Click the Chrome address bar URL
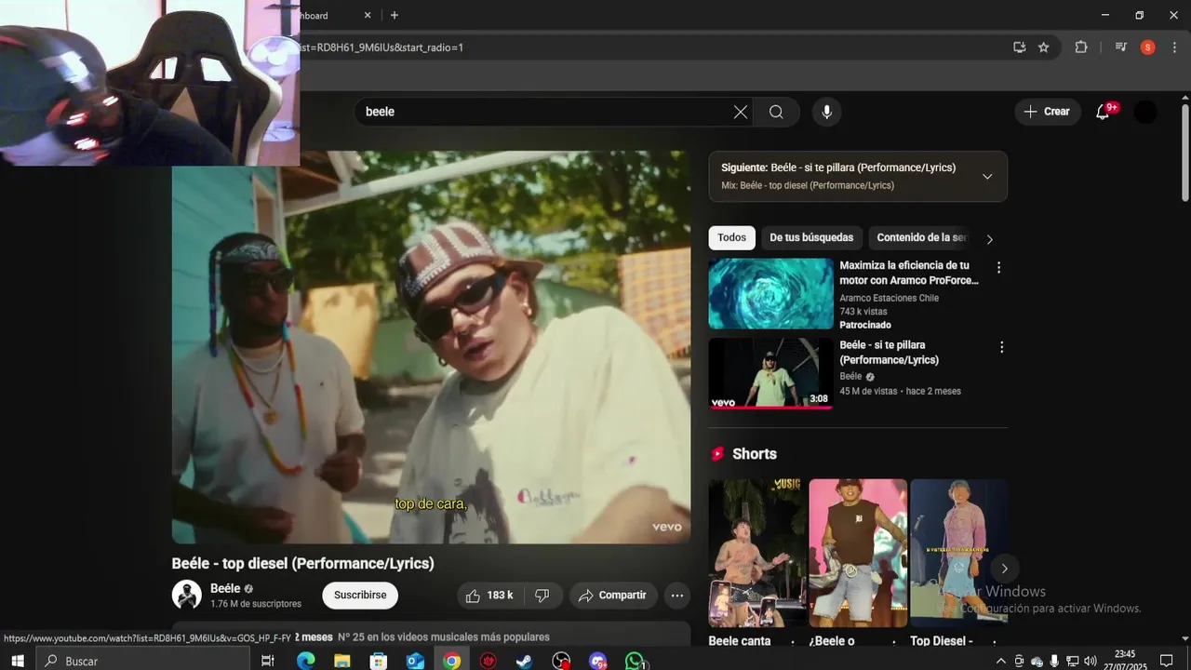Image resolution: width=1191 pixels, height=670 pixels. click(x=651, y=47)
